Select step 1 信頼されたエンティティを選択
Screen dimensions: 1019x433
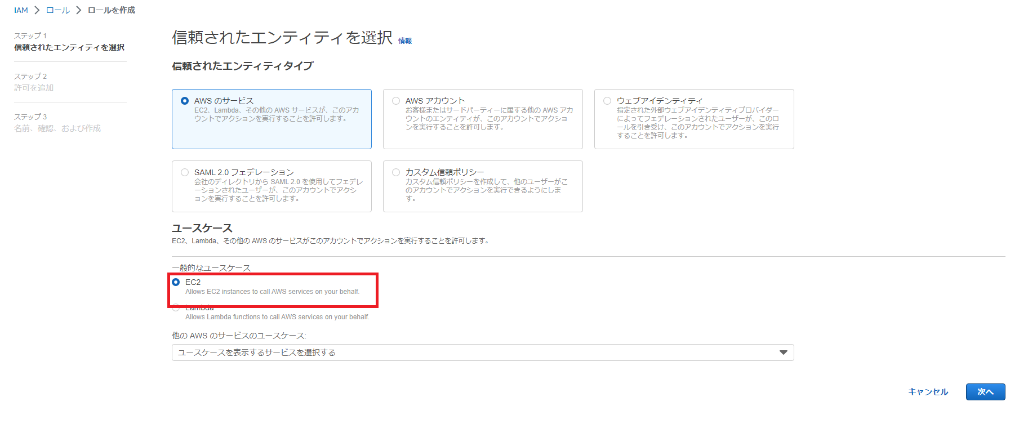point(69,47)
